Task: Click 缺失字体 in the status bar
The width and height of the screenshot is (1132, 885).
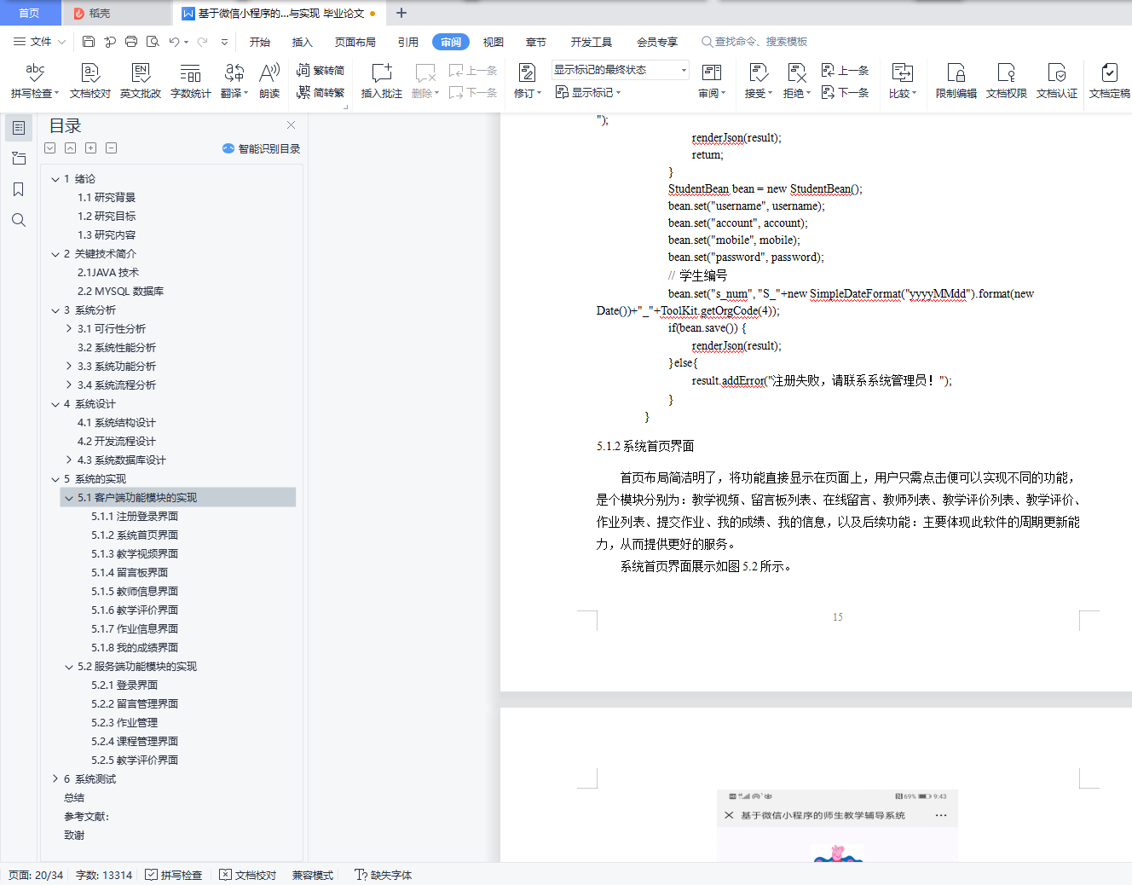Action: [x=384, y=875]
